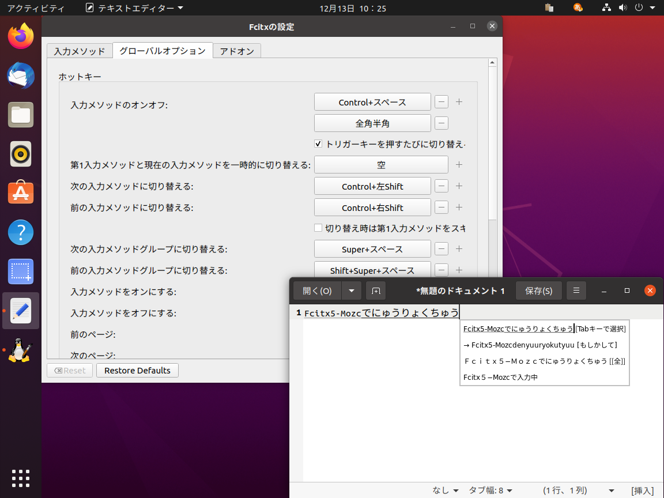Image resolution: width=664 pixels, height=498 pixels.
Task: Add a temporary switch hotkey for 空 row
Action: coord(459,165)
